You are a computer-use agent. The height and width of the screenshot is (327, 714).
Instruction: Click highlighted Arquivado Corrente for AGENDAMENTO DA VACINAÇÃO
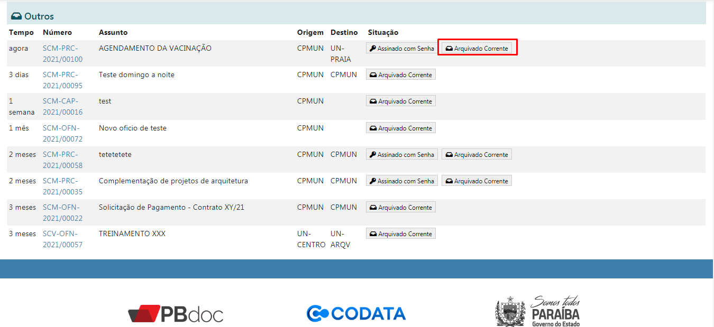pyautogui.click(x=477, y=49)
